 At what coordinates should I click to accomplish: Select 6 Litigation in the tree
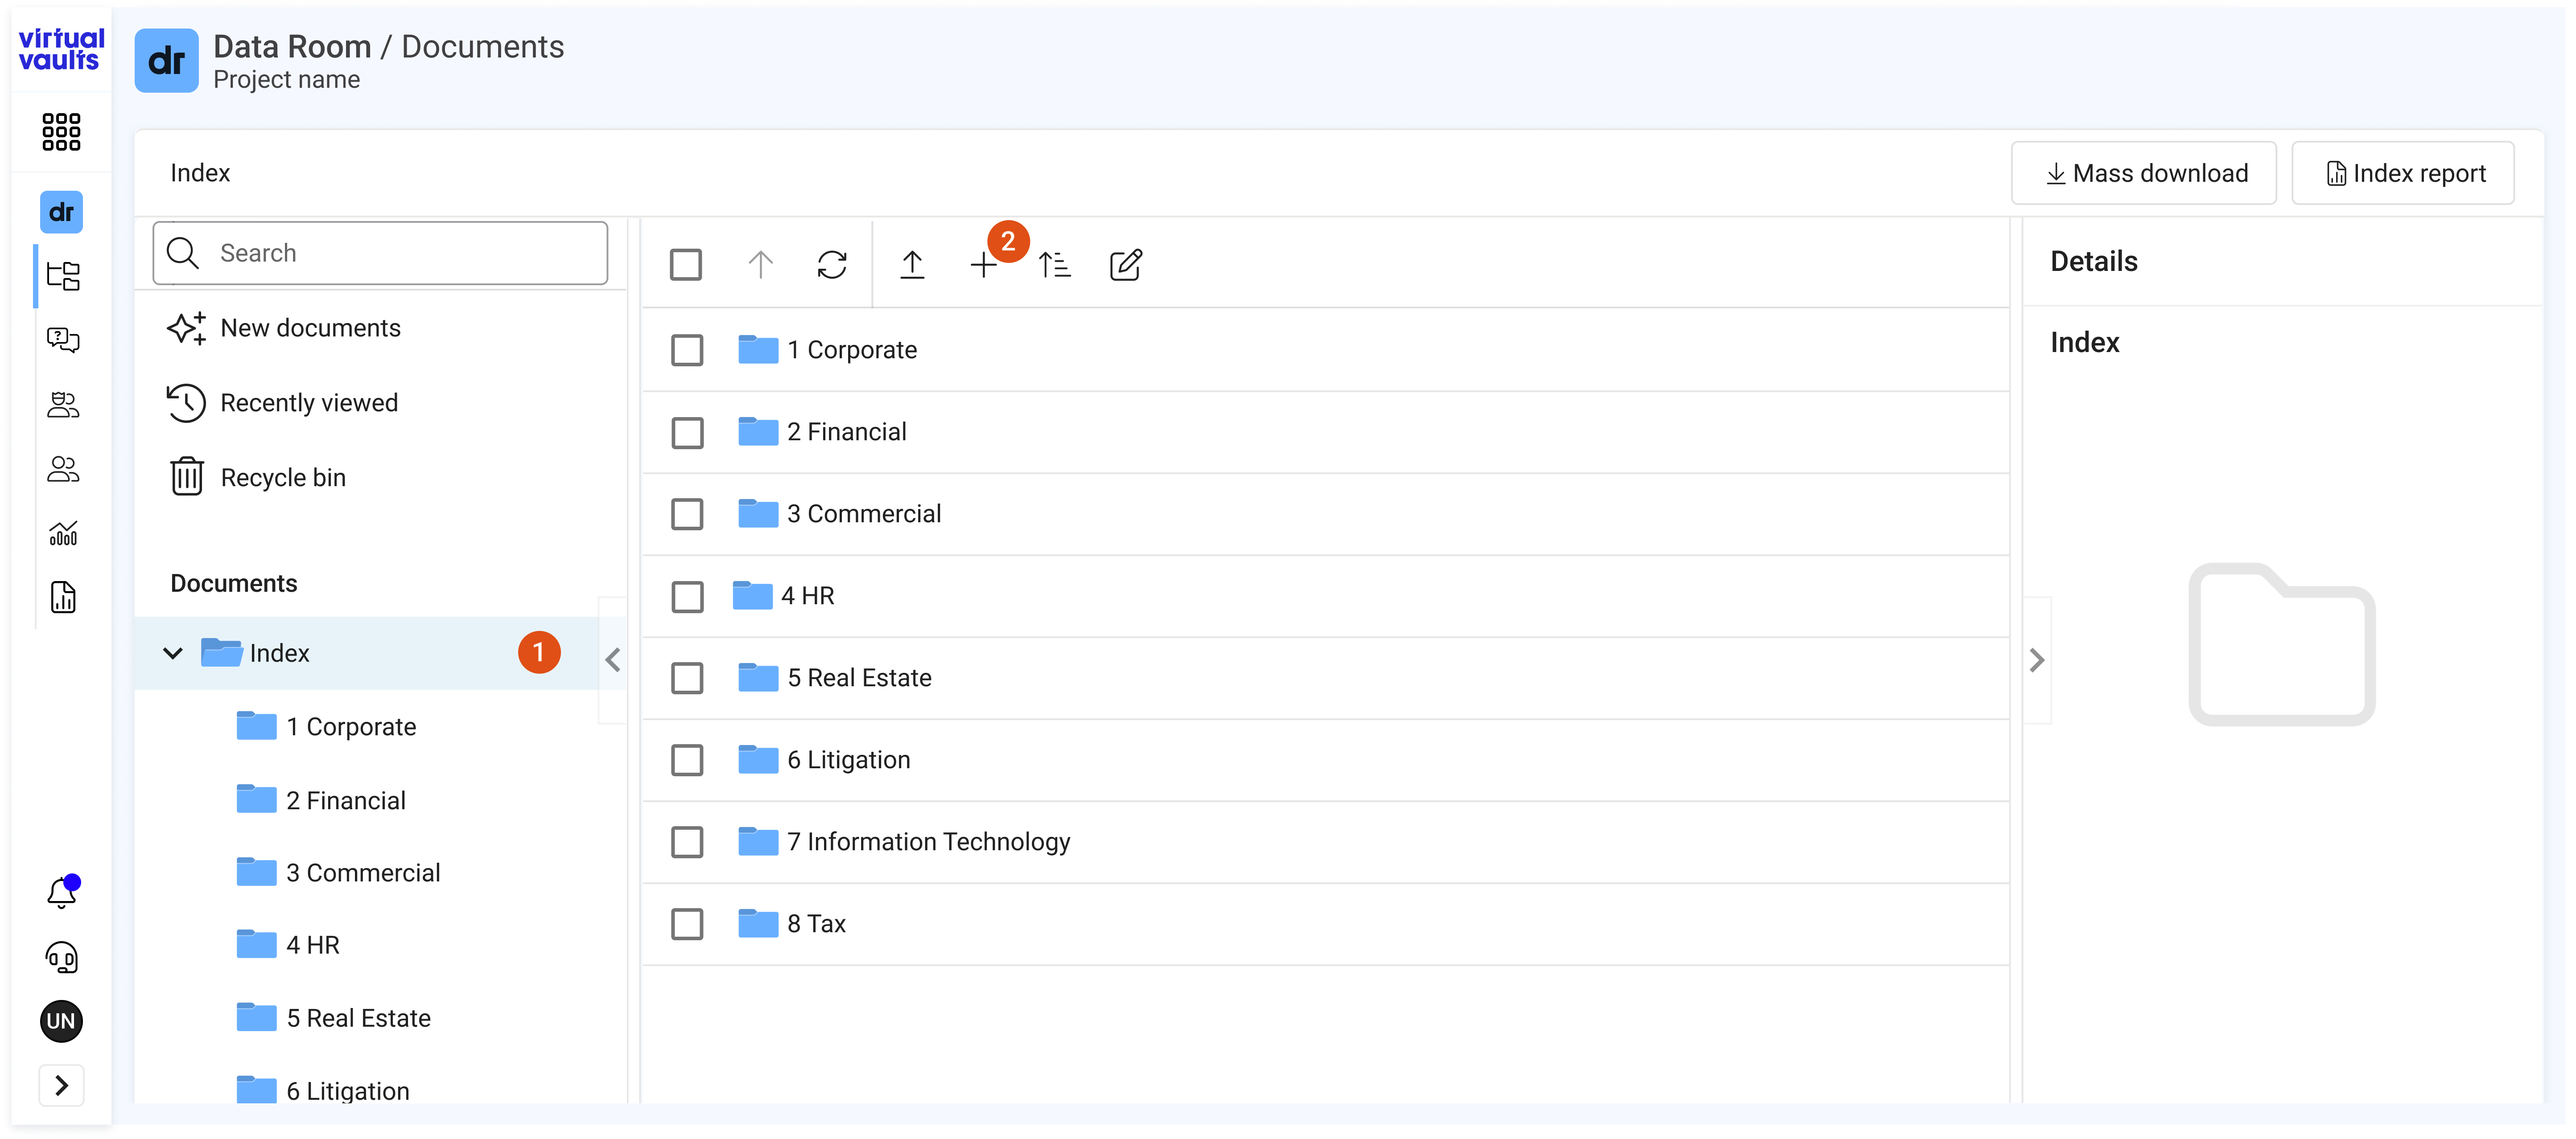(x=348, y=1090)
